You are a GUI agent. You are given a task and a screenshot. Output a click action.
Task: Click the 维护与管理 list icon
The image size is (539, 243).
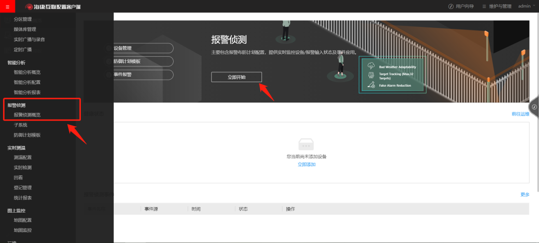484,6
